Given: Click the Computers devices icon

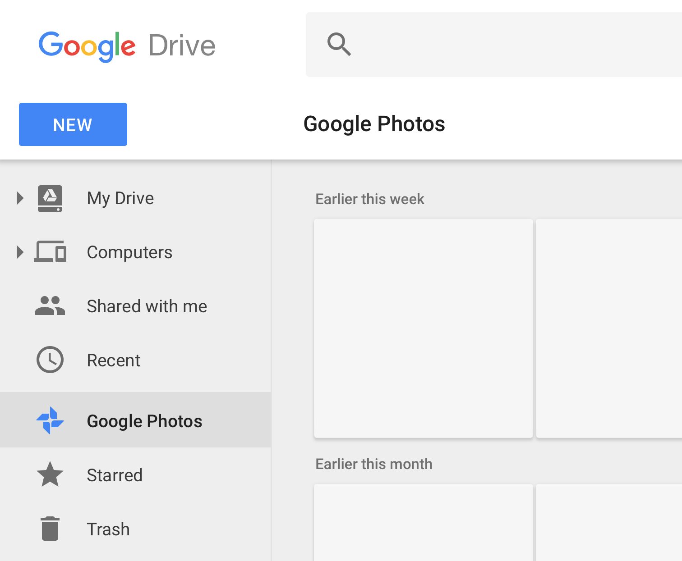Looking at the screenshot, I should coord(50,252).
